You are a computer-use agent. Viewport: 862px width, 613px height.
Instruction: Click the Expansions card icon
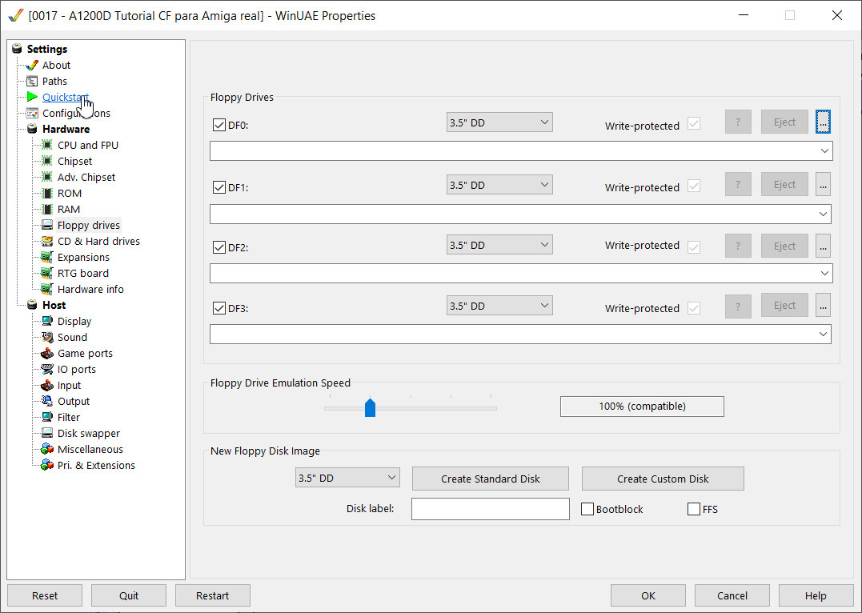coord(47,258)
